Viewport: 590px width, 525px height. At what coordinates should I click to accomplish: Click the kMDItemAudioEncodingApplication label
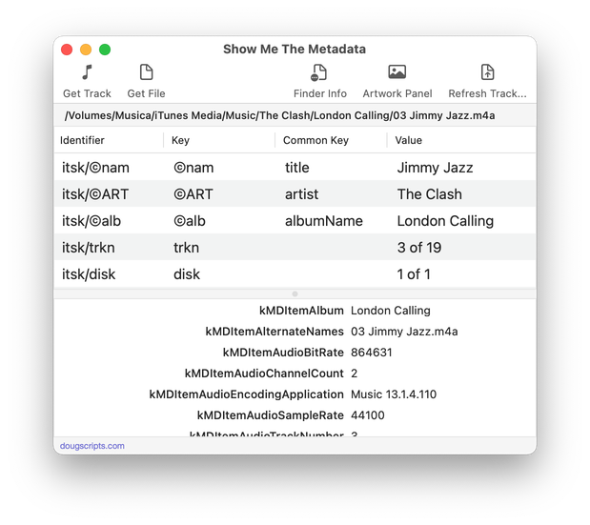[247, 394]
